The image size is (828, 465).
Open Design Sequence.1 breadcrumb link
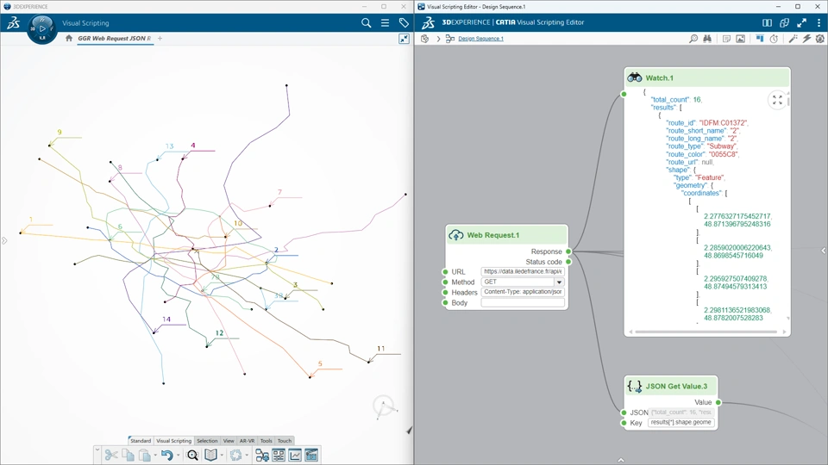pos(480,39)
